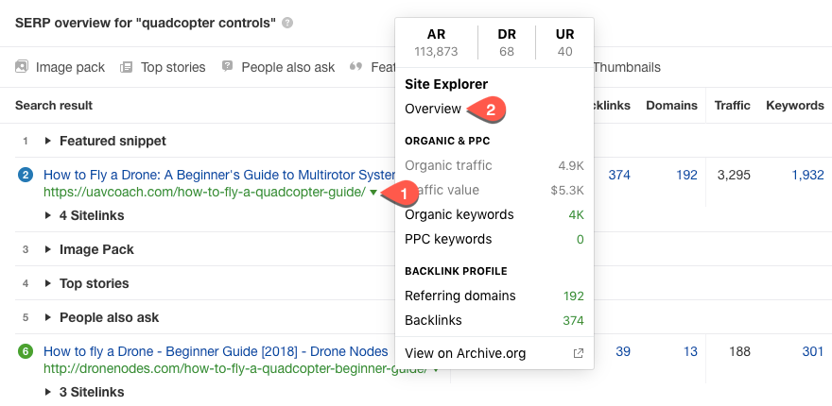This screenshot has height=406, width=832.
Task: Click the help icon beside SERP overview title
Action: click(287, 23)
